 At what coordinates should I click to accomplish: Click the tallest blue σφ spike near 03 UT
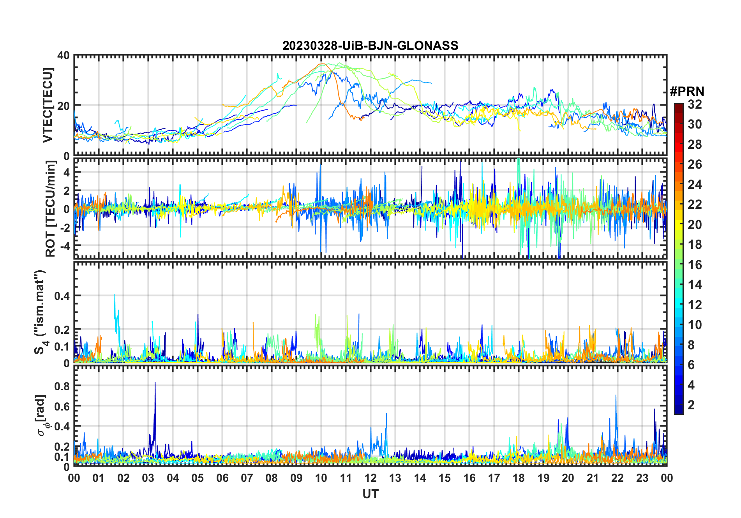(155, 384)
